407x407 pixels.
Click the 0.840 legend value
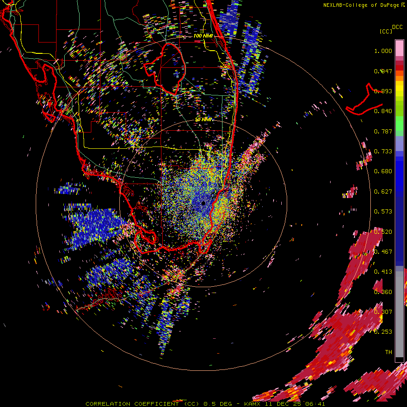(383, 111)
